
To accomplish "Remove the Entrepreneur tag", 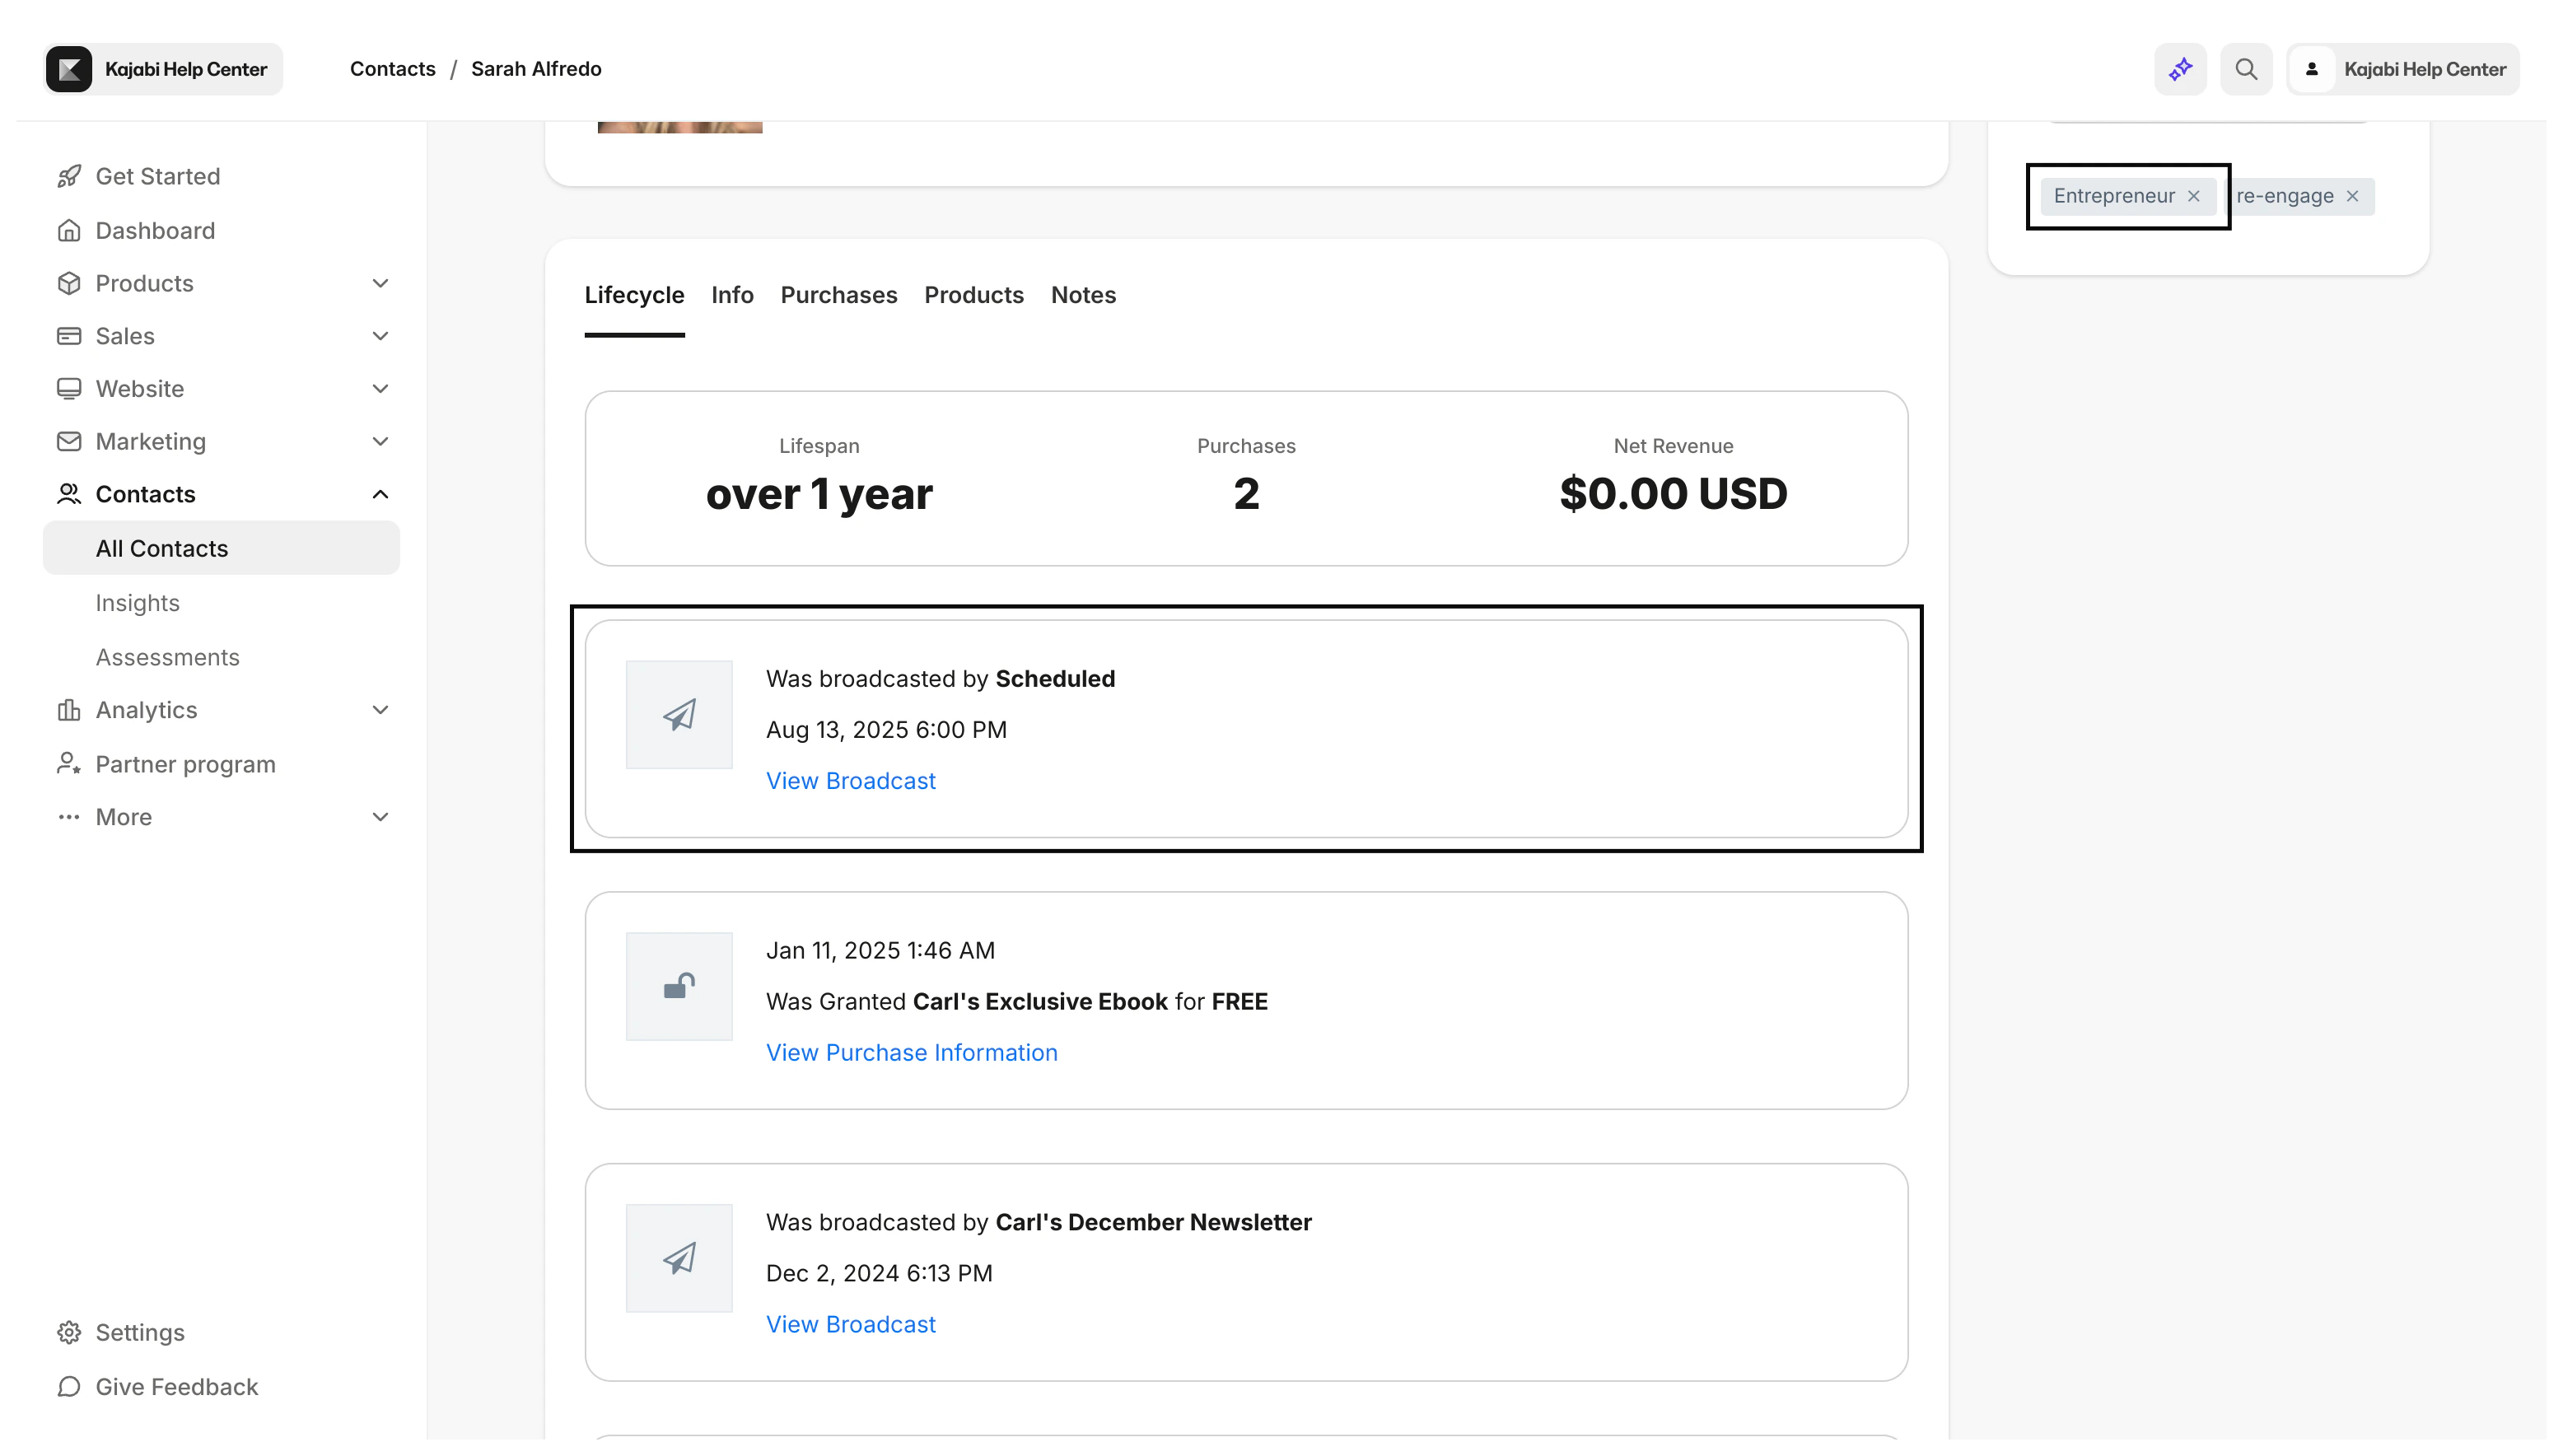I will click(2193, 195).
